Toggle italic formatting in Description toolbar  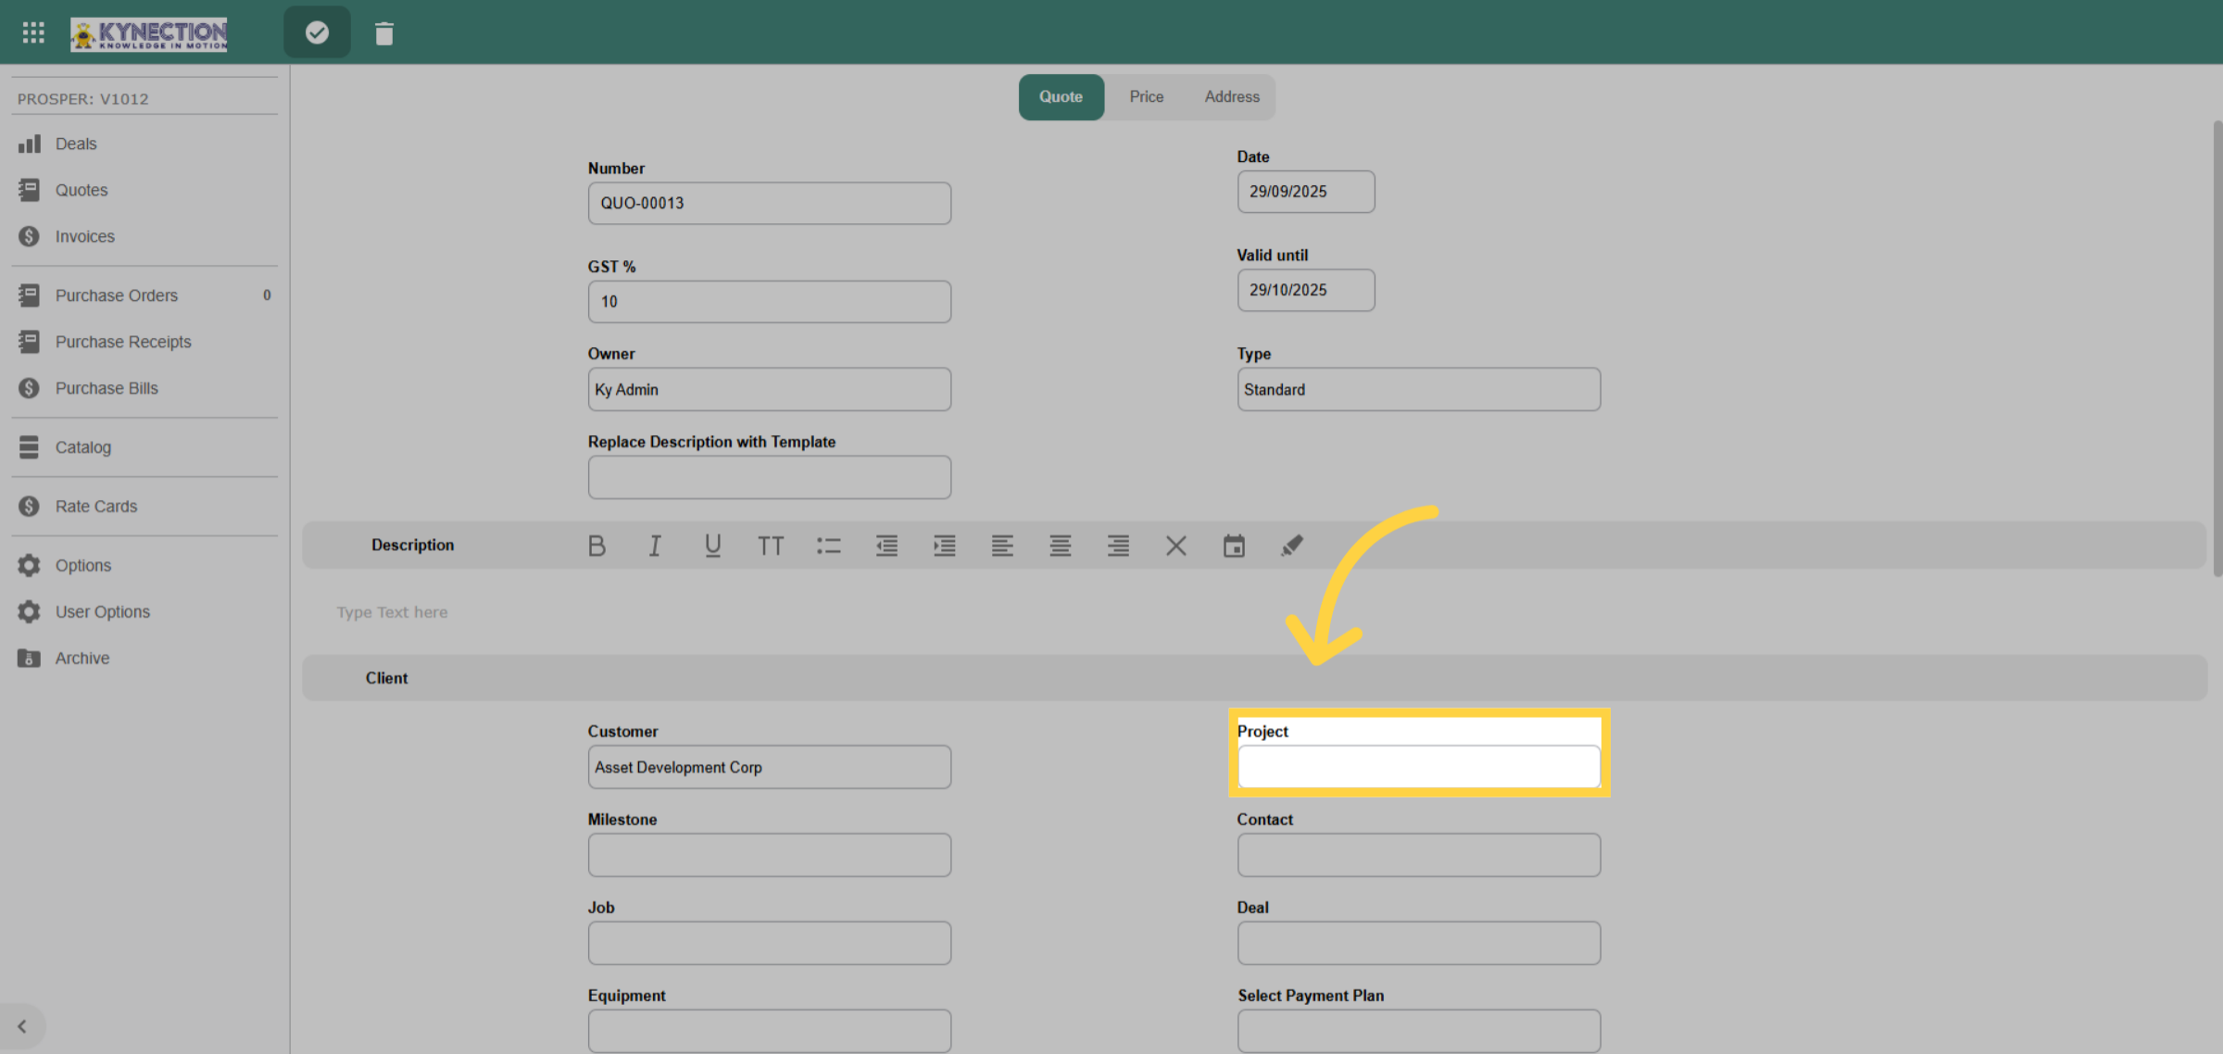point(655,546)
